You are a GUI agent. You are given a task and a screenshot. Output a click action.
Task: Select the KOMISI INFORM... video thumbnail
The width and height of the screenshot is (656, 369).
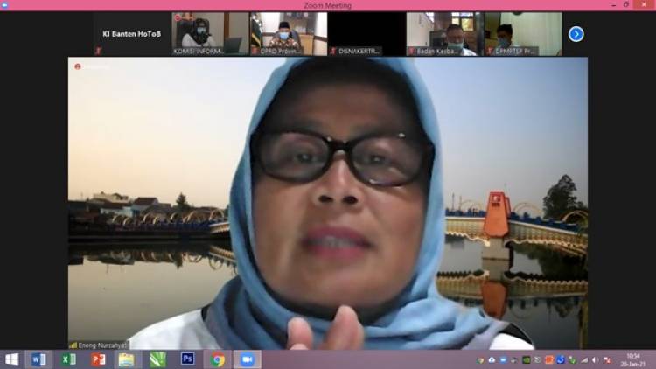[x=210, y=34]
